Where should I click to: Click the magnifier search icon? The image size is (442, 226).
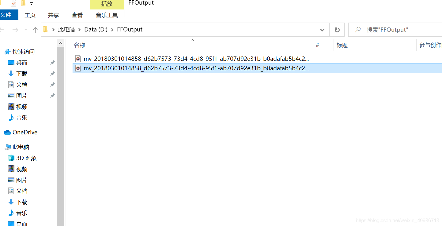(x=357, y=30)
